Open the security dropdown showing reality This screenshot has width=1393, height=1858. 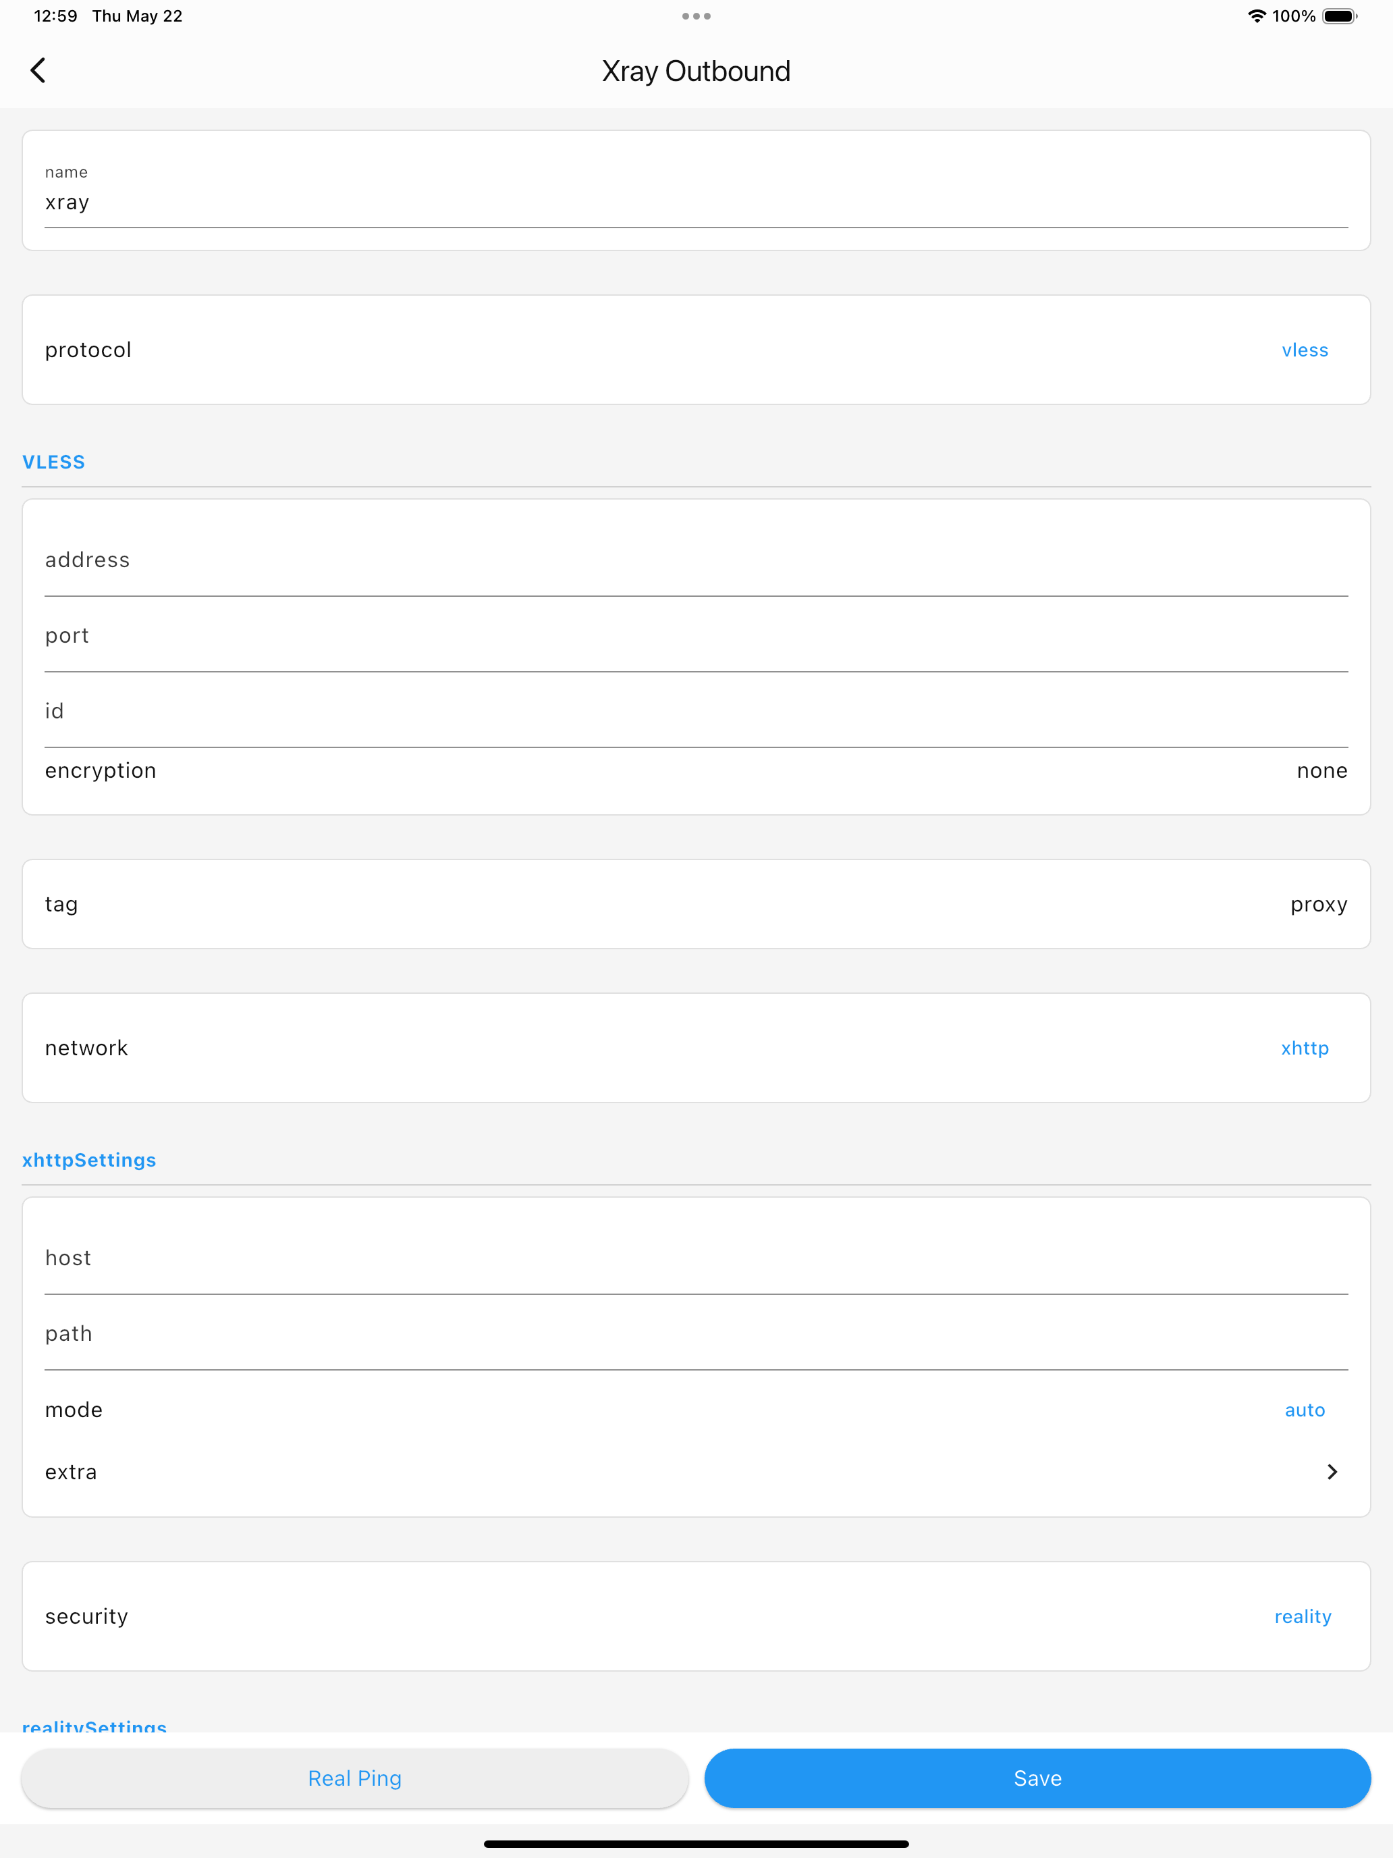[x=1303, y=1617]
